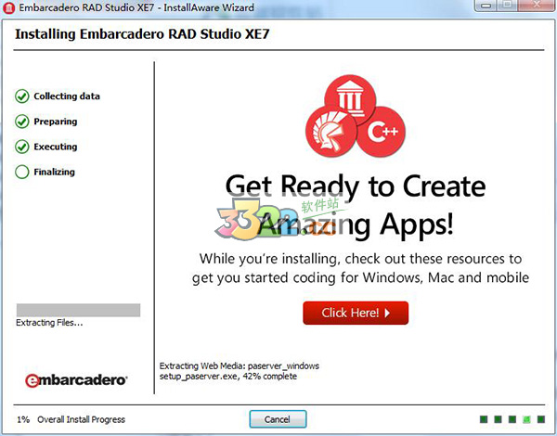This screenshot has width=557, height=436.
Task: Click the 'Executing' step label
Action: point(56,147)
